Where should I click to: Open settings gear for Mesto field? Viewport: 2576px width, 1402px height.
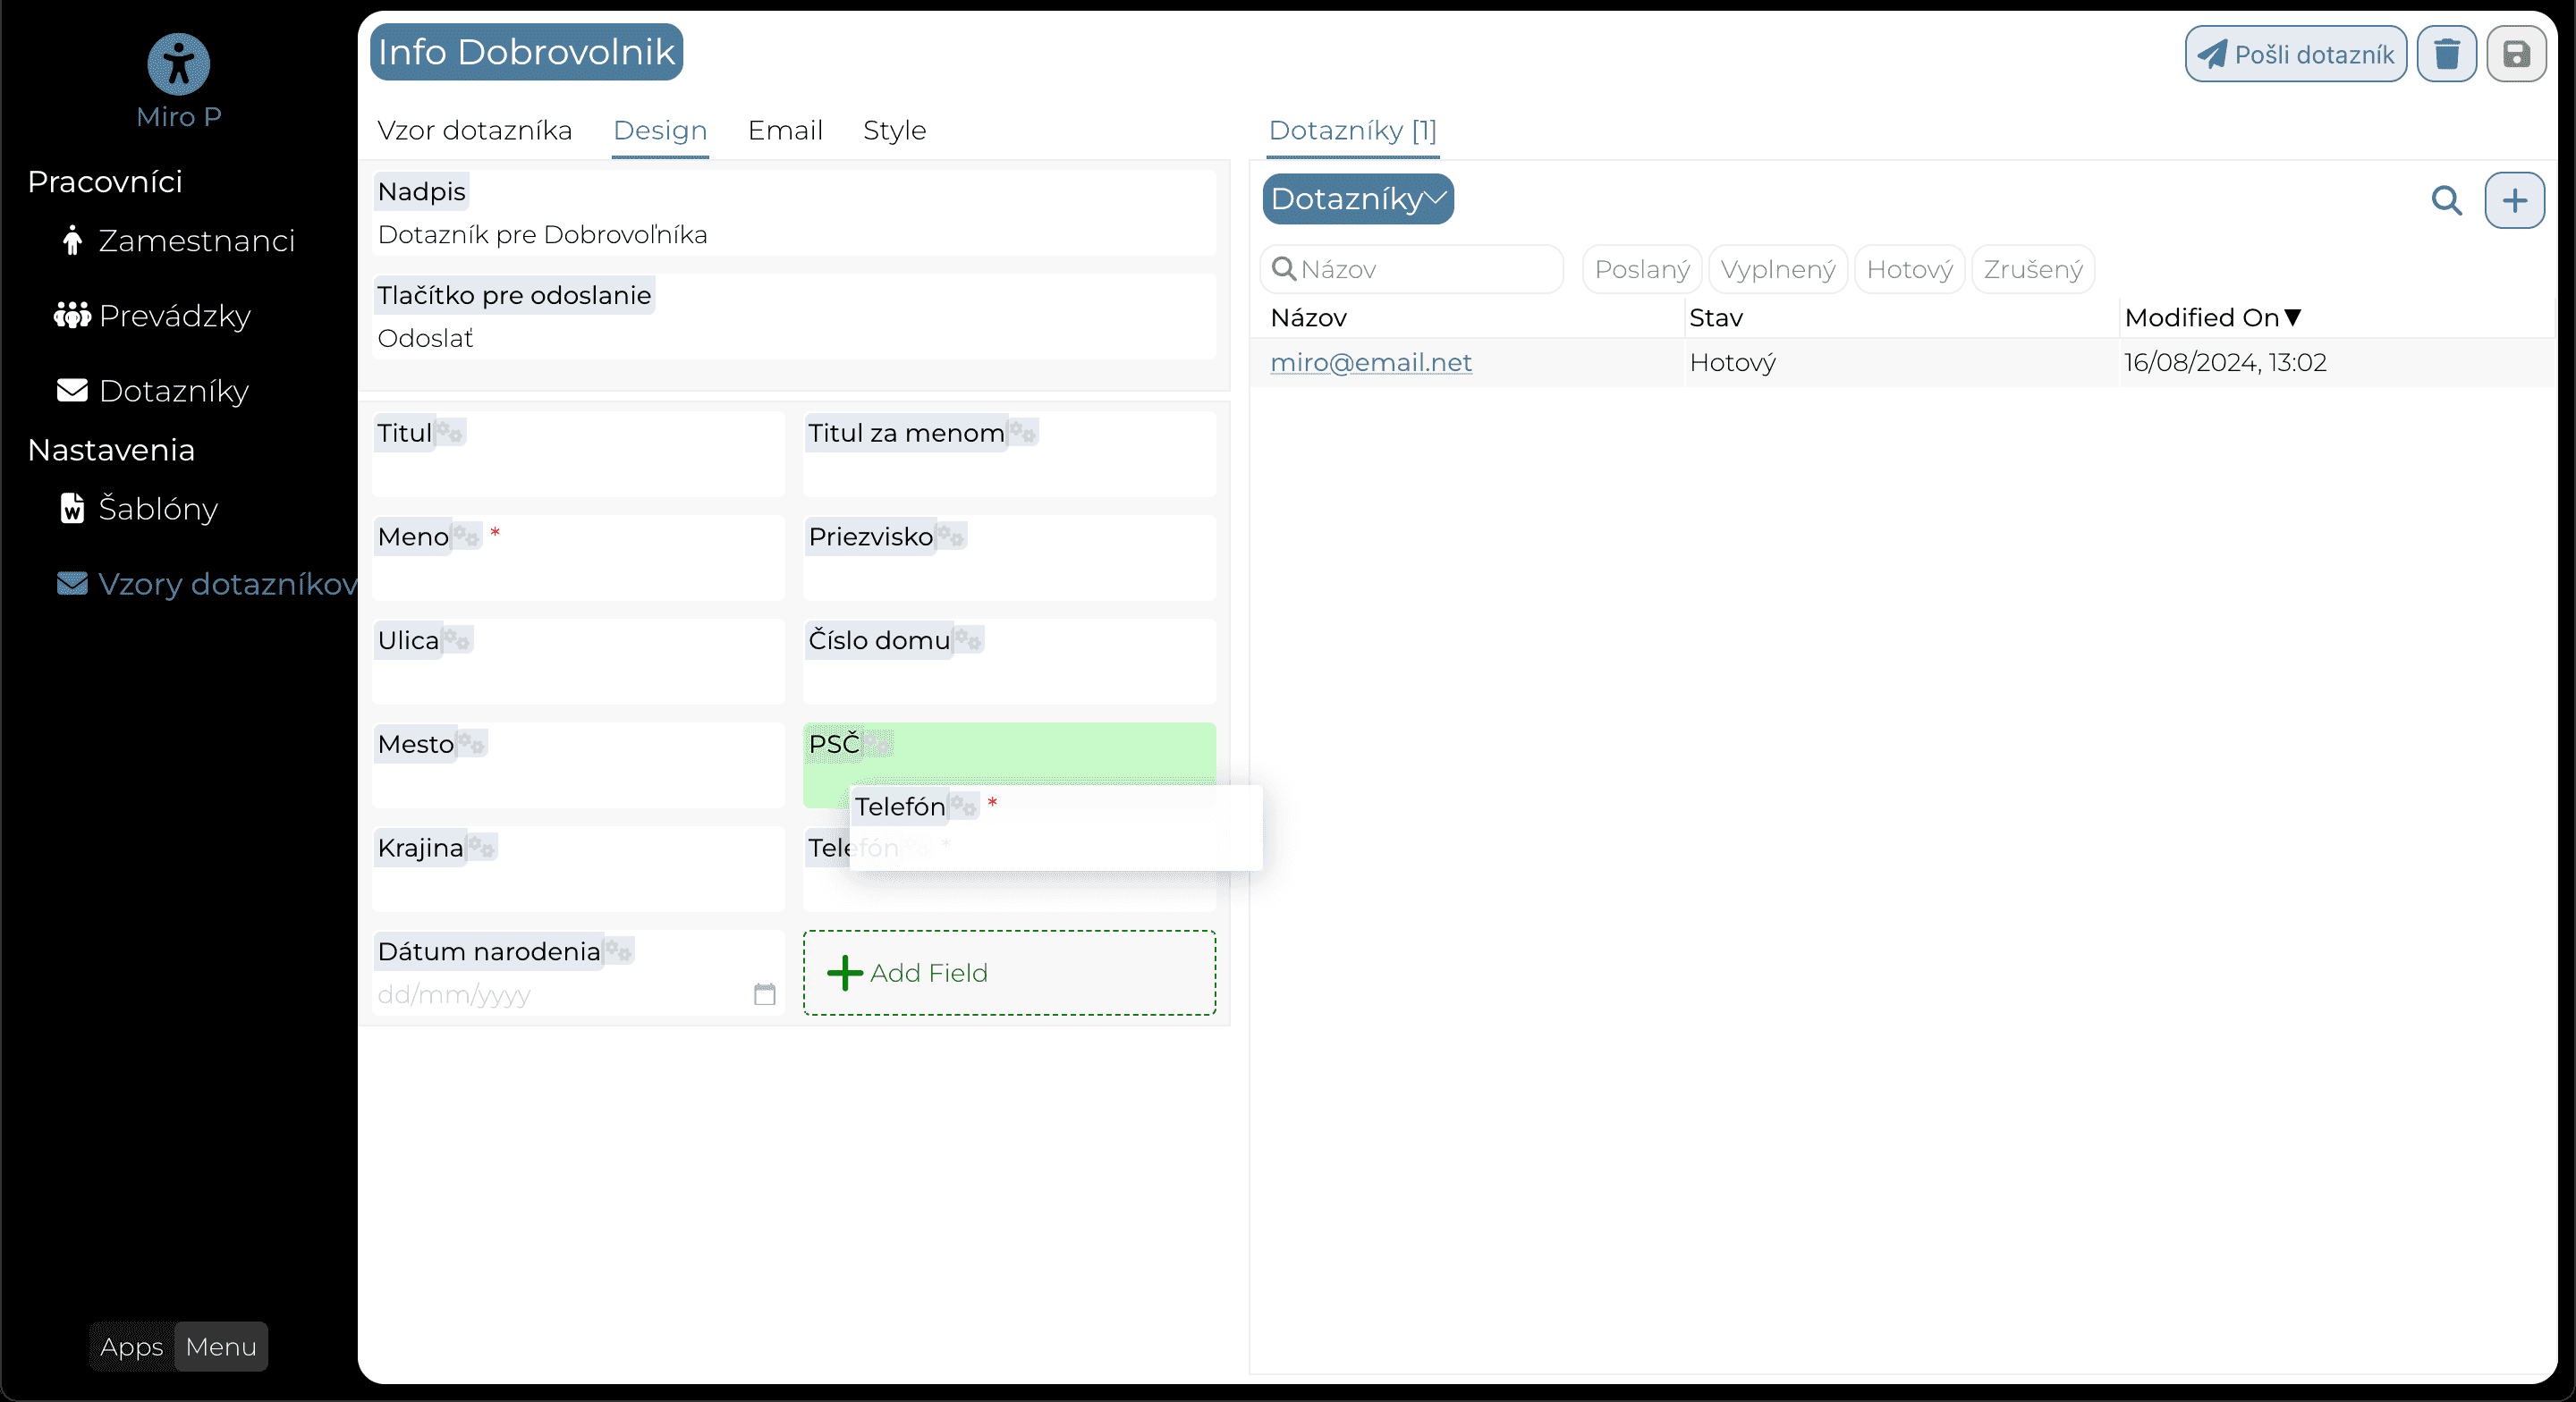pos(471,745)
